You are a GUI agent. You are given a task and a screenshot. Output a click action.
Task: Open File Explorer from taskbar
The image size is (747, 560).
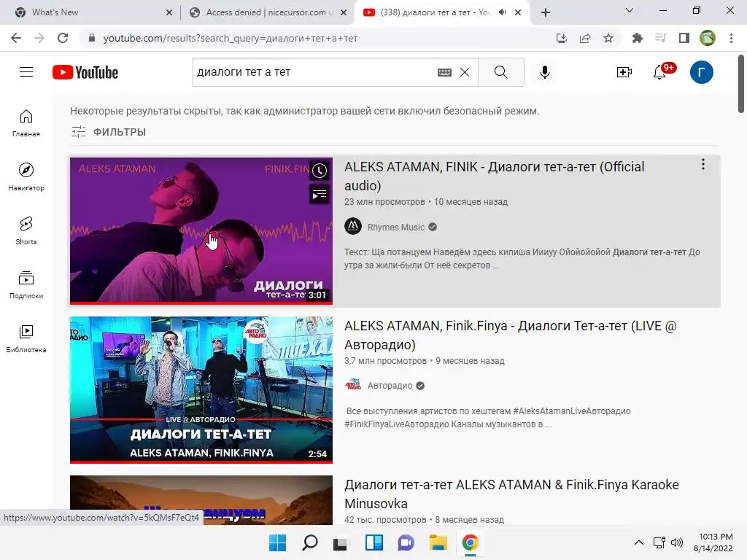[x=438, y=542]
